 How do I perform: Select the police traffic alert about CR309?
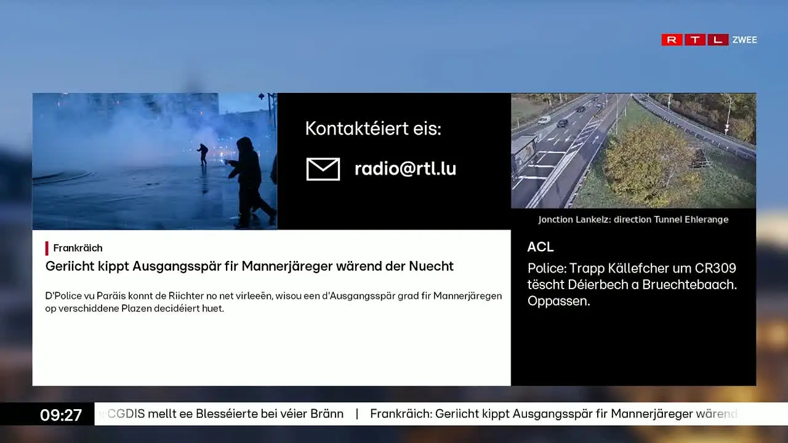tap(632, 285)
